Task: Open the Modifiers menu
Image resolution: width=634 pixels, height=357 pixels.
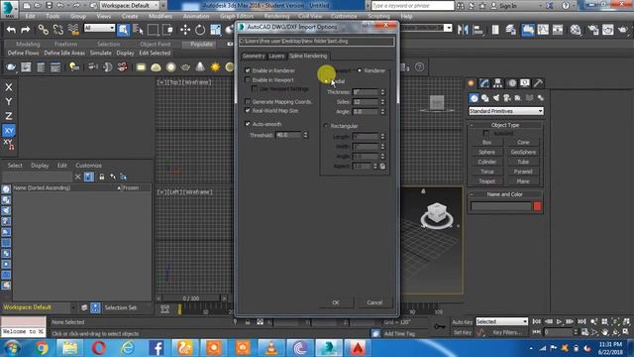Action: point(160,16)
